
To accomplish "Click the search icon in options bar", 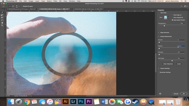I will tap(181, 6).
